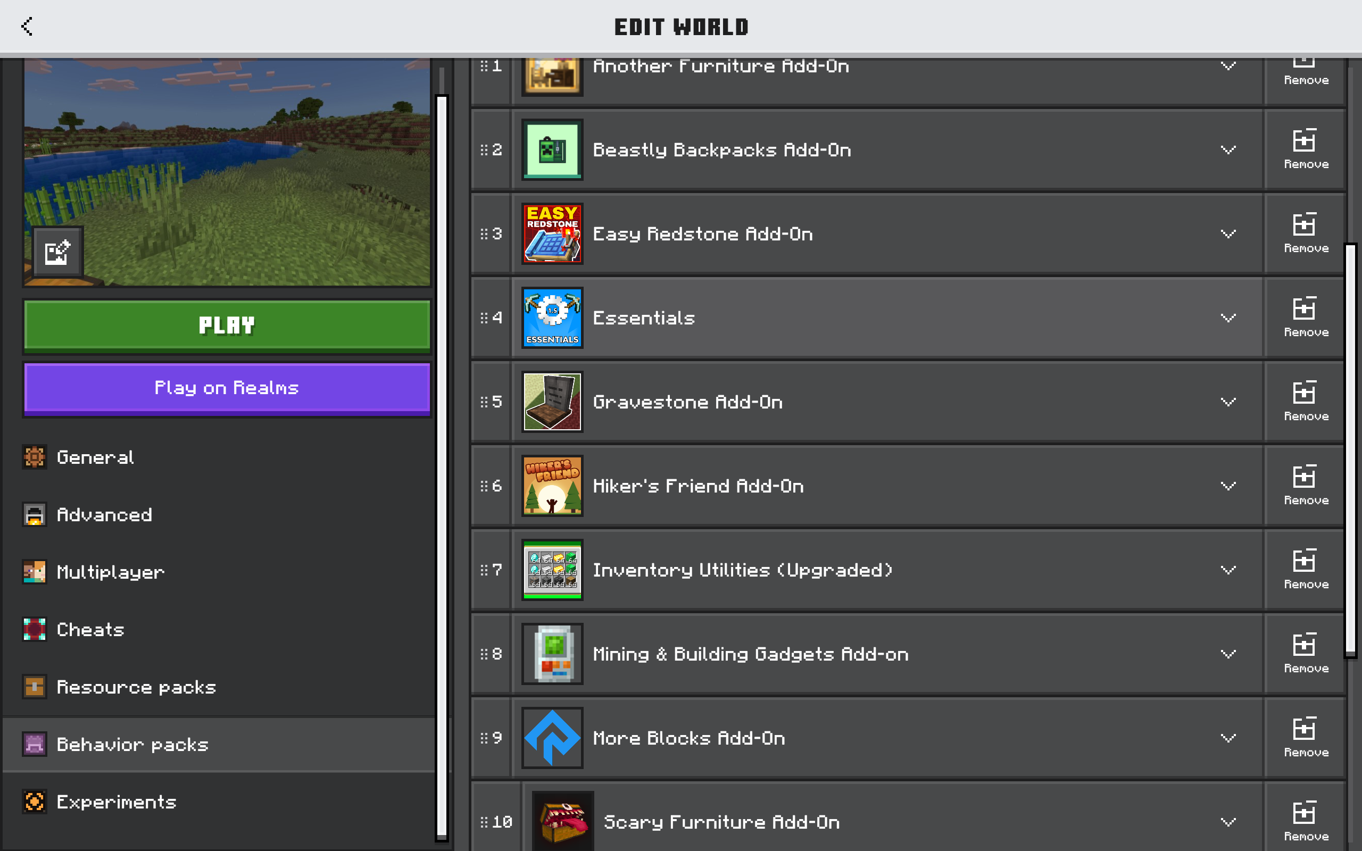Click the Gravestone Add-On pack icon
The image size is (1362, 851).
(x=552, y=401)
